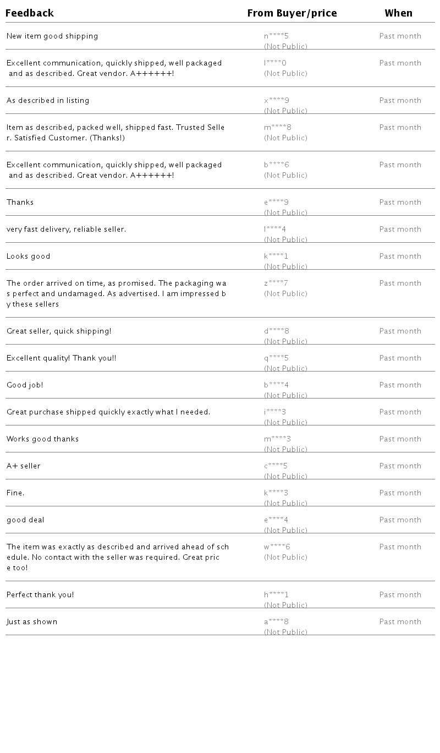This screenshot has width=440, height=753.
Task: Click the From Buyer/price column header
Action: tap(292, 13)
